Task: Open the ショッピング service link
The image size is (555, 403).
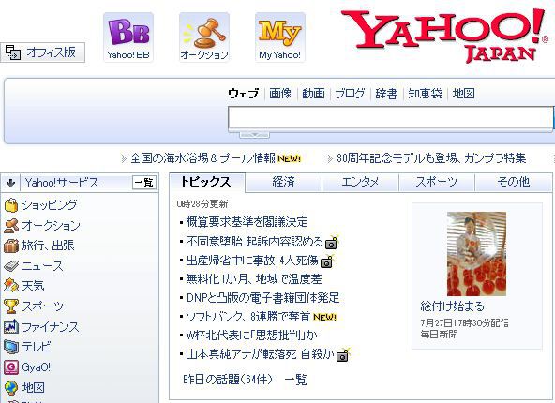Action: tap(50, 205)
